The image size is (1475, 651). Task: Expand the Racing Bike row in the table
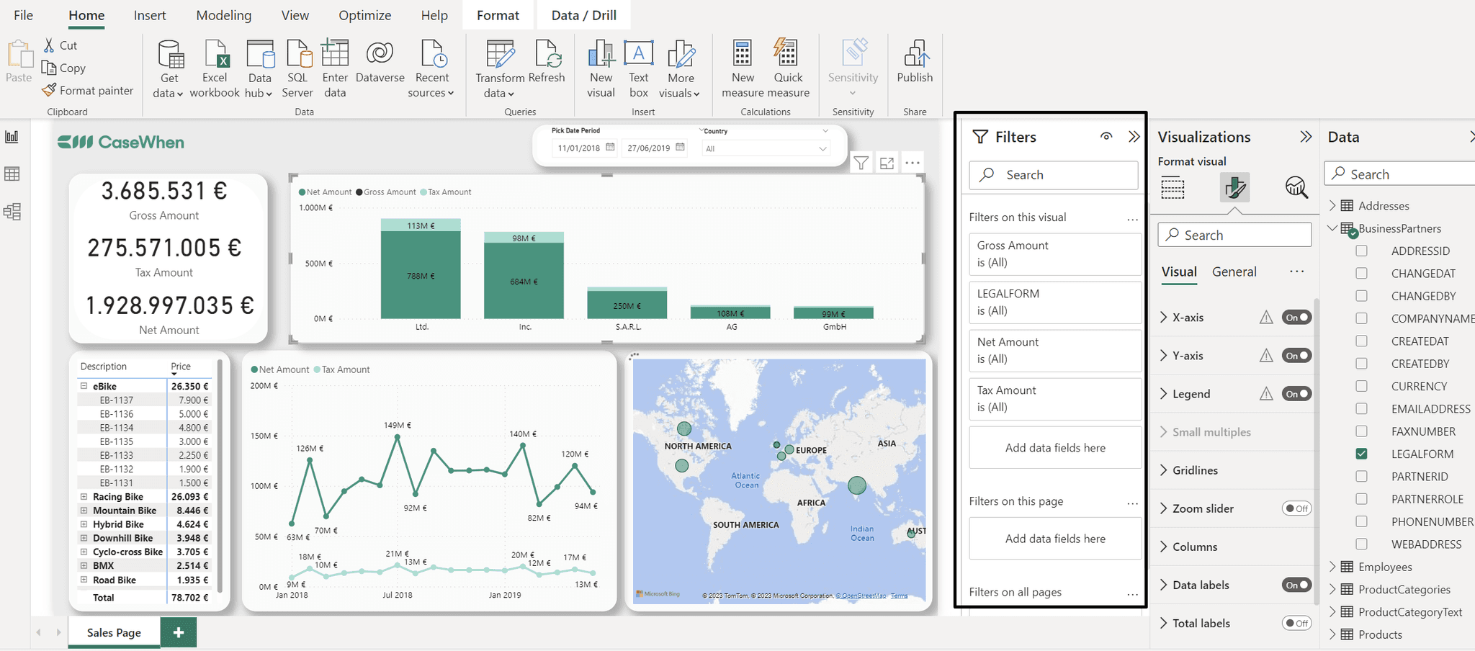point(83,496)
